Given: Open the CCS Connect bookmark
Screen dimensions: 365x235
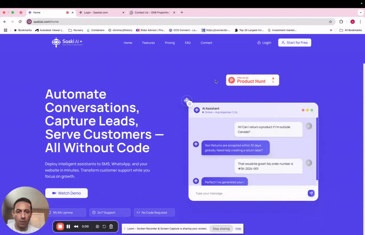Looking at the screenshot, I should pos(183,30).
